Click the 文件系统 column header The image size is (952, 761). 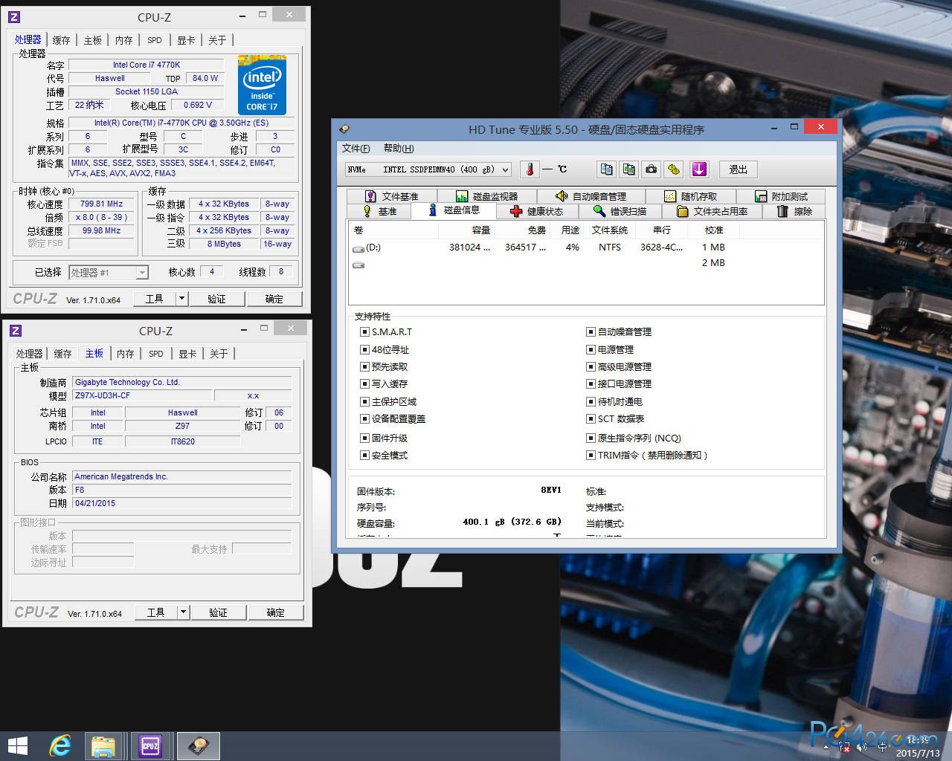tap(610, 230)
